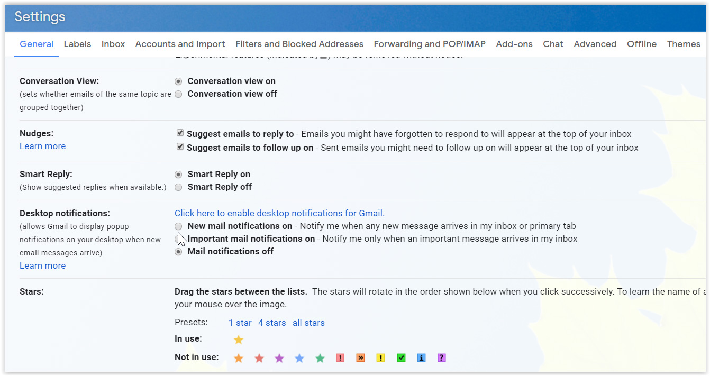Click the Conversation View label
The width and height of the screenshot is (710, 376).
click(x=59, y=81)
